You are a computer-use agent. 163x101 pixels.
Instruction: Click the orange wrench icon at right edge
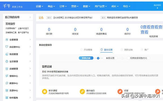158,92
